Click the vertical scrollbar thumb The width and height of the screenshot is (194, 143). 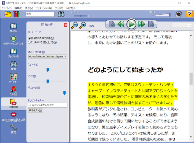pos(191,78)
